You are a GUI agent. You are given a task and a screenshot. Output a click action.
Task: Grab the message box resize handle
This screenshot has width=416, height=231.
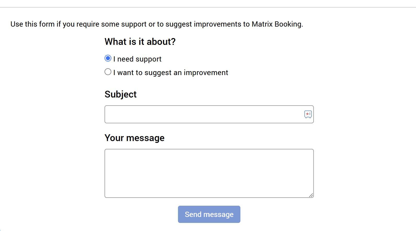(x=311, y=195)
